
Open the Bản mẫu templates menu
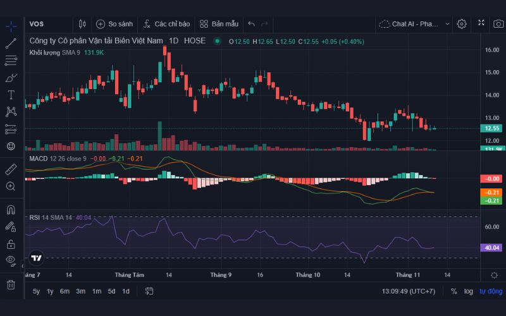pyautogui.click(x=219, y=24)
